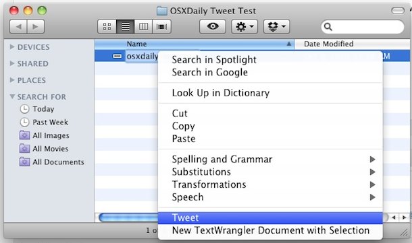This screenshot has height=243, width=412.
Task: Open the Dropbox toolbar menu
Action: [277, 26]
